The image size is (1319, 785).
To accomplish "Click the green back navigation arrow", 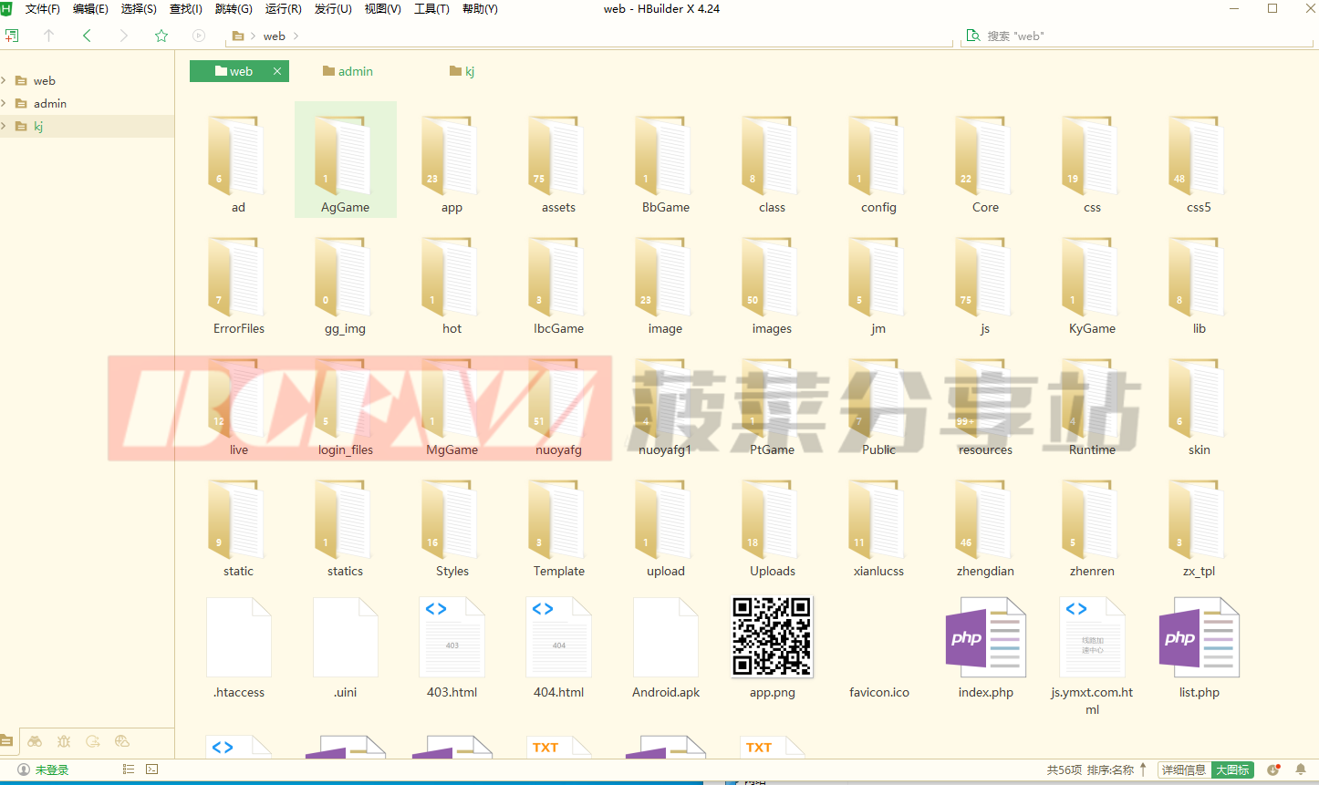I will click(x=87, y=36).
